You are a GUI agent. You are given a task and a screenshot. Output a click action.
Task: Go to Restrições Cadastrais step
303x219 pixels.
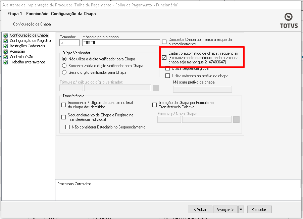(x=27, y=46)
